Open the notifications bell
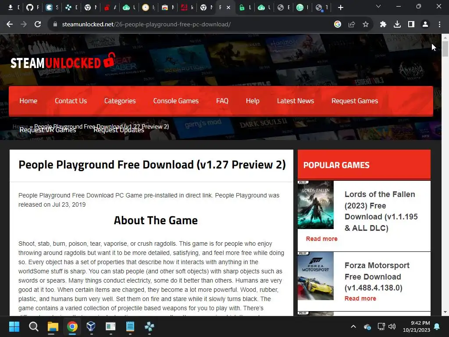Screen dimensions: 449x337 coord(437,326)
